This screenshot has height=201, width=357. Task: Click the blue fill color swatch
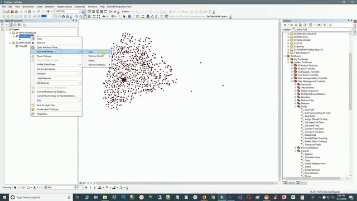tap(44, 16)
